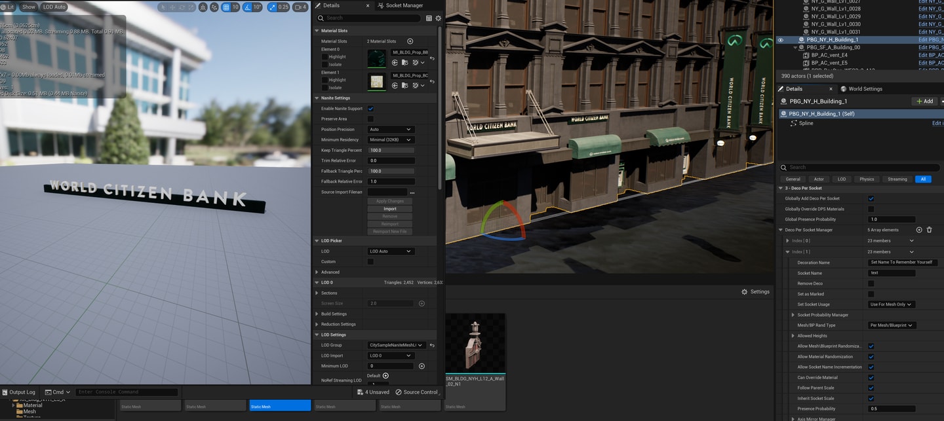Open property matrix grid icon beside search
Image resolution: width=944 pixels, height=421 pixels.
429,18
